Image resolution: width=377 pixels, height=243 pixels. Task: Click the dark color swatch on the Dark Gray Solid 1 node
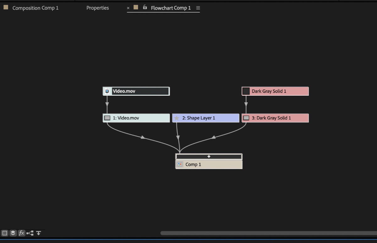click(246, 91)
